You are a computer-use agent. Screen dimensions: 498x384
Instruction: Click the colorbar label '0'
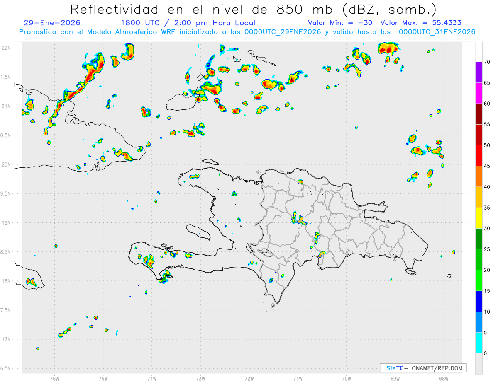point(485,353)
